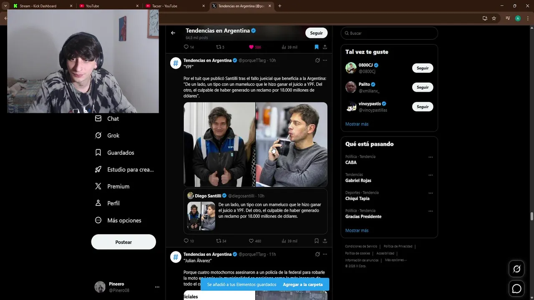Screen dimensions: 534x300
Task: Open Grok icon on the "YPF" post
Action: tap(317, 60)
